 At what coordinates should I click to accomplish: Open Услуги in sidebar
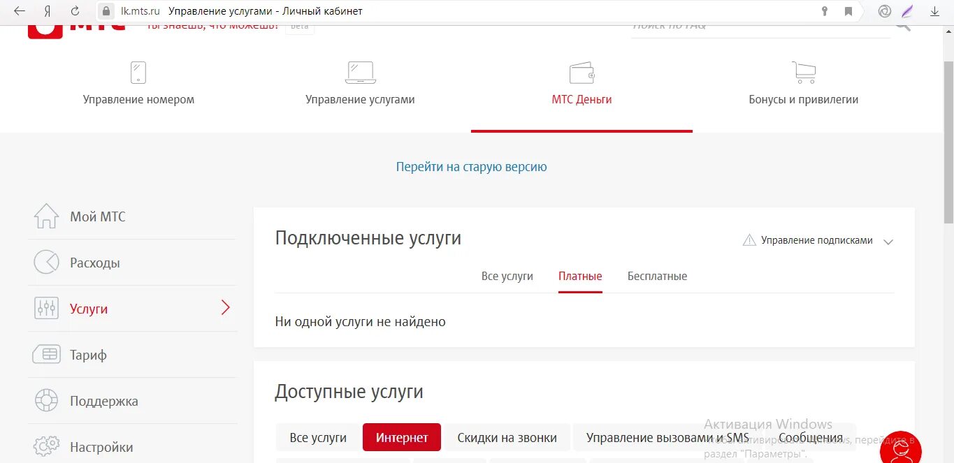[89, 309]
